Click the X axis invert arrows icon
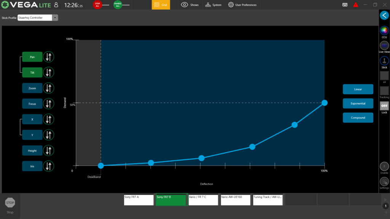Viewport: 390px width, 219px height. click(48, 119)
